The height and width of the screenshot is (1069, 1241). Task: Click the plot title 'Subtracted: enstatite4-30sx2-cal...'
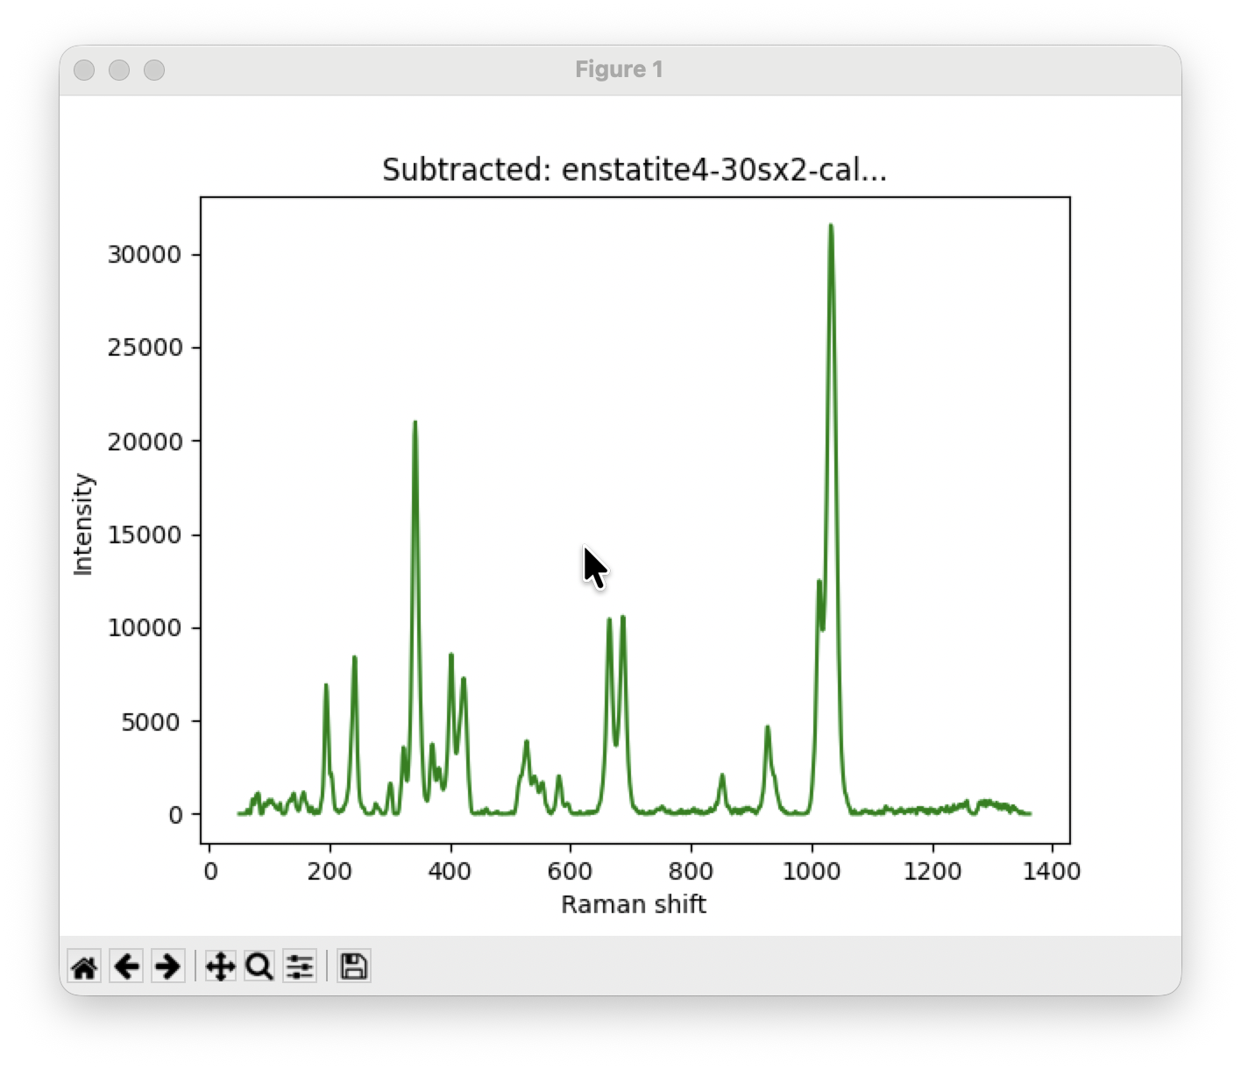[x=634, y=170]
